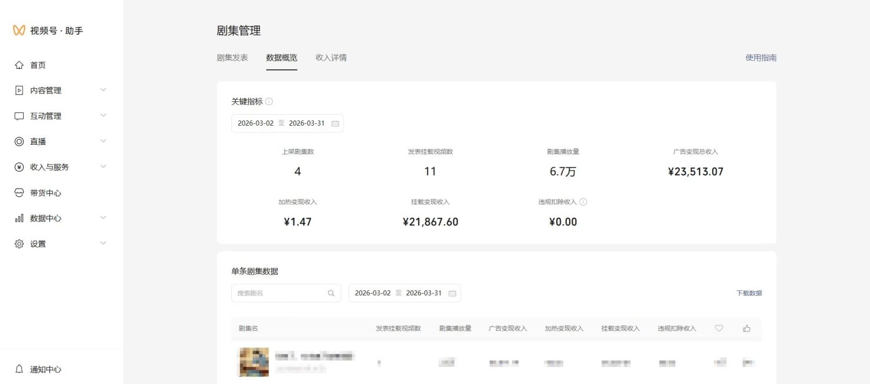Click 下载数据 to download data
Viewport: 870px width, 384px height.
click(749, 293)
